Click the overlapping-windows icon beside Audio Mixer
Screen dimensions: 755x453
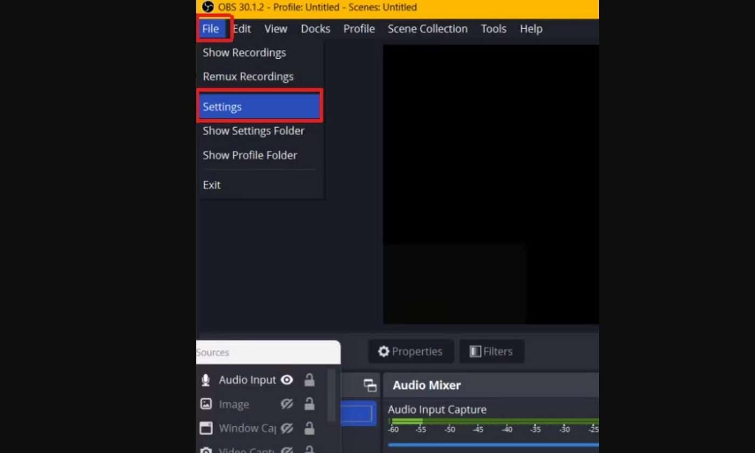pyautogui.click(x=370, y=385)
